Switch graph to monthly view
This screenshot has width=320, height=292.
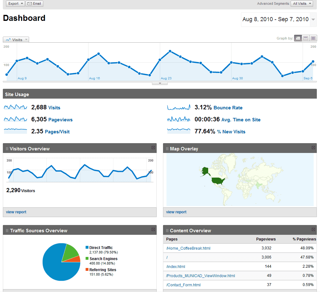coord(313,38)
